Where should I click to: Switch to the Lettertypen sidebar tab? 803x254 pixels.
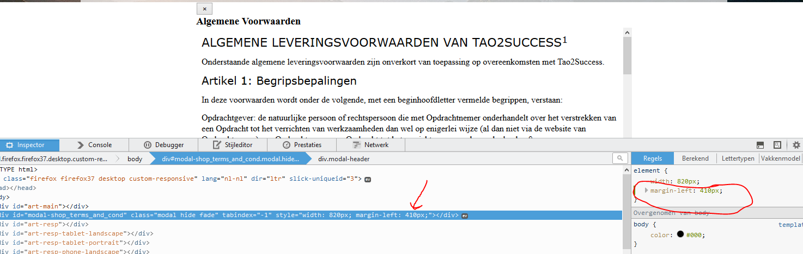tap(738, 158)
